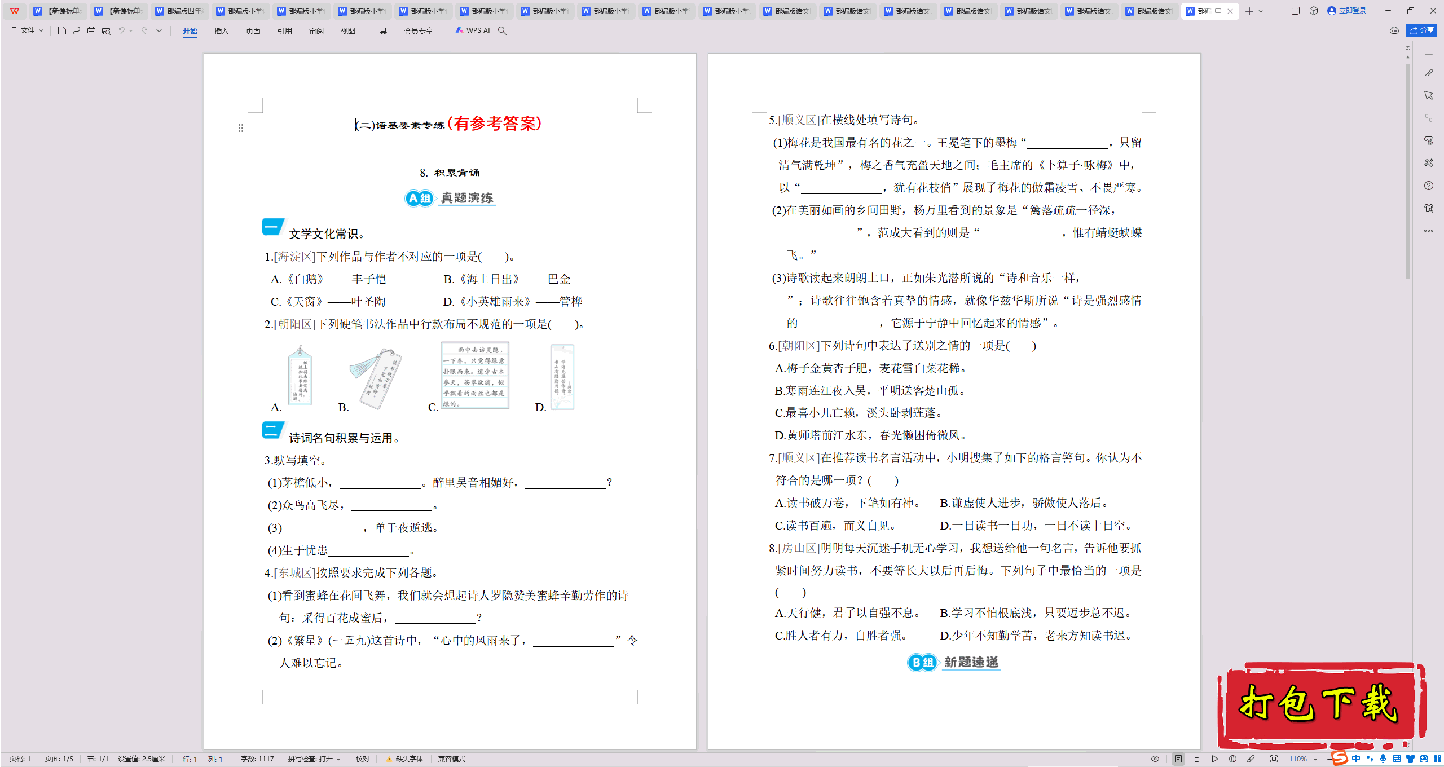Screen dimensions: 1444x767
Task: Click the settings sliders icon in right sidebar
Action: pyautogui.click(x=1429, y=118)
